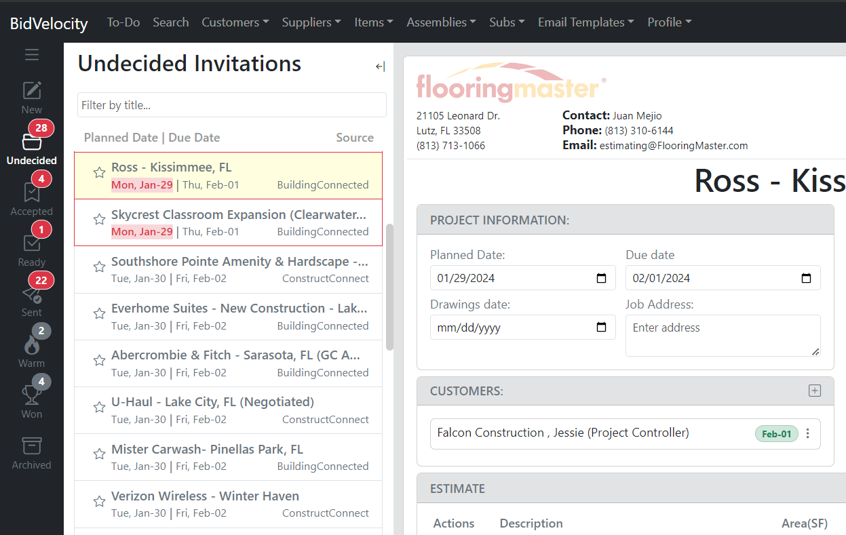Screen dimensions: 846x535
Task: Click the Job Address text area
Action: (723, 336)
